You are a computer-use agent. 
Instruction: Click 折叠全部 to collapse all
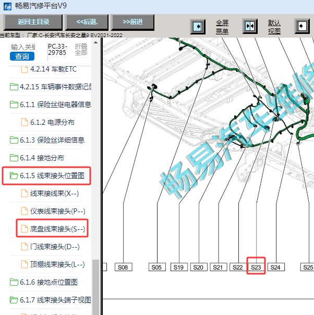point(81,50)
